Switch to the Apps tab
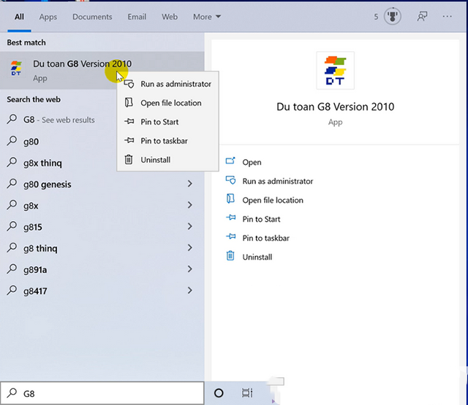Image resolution: width=468 pixels, height=405 pixels. click(48, 17)
